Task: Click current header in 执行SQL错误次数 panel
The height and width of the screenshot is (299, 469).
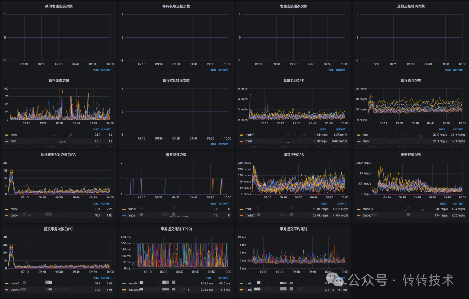Action: point(223,144)
